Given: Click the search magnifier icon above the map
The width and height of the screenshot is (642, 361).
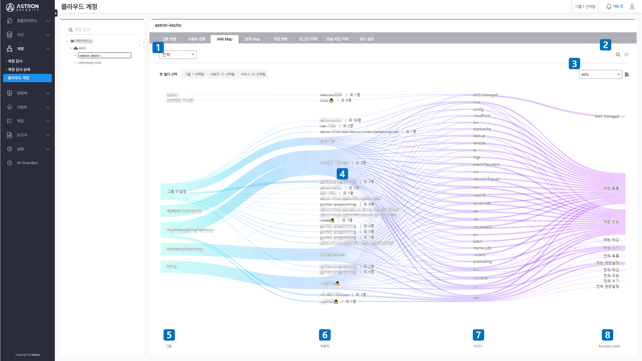Looking at the screenshot, I should tap(618, 55).
